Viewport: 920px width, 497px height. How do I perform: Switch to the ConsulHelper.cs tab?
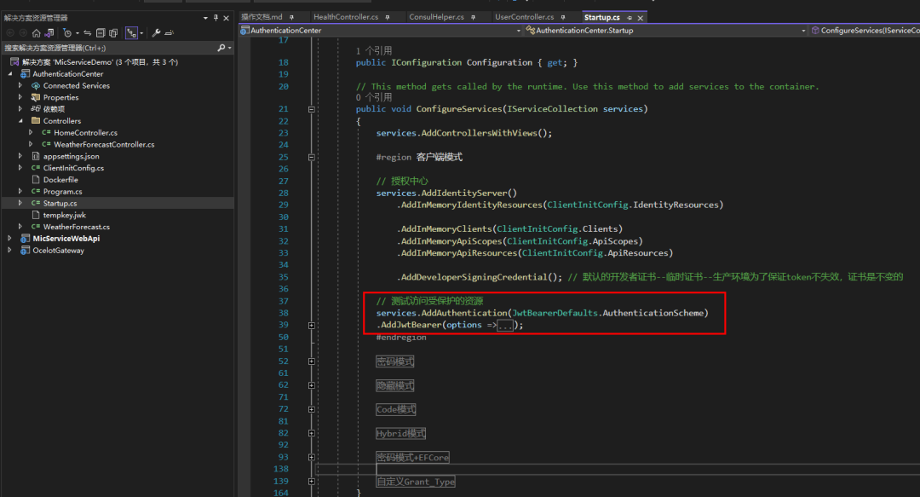pyautogui.click(x=436, y=17)
